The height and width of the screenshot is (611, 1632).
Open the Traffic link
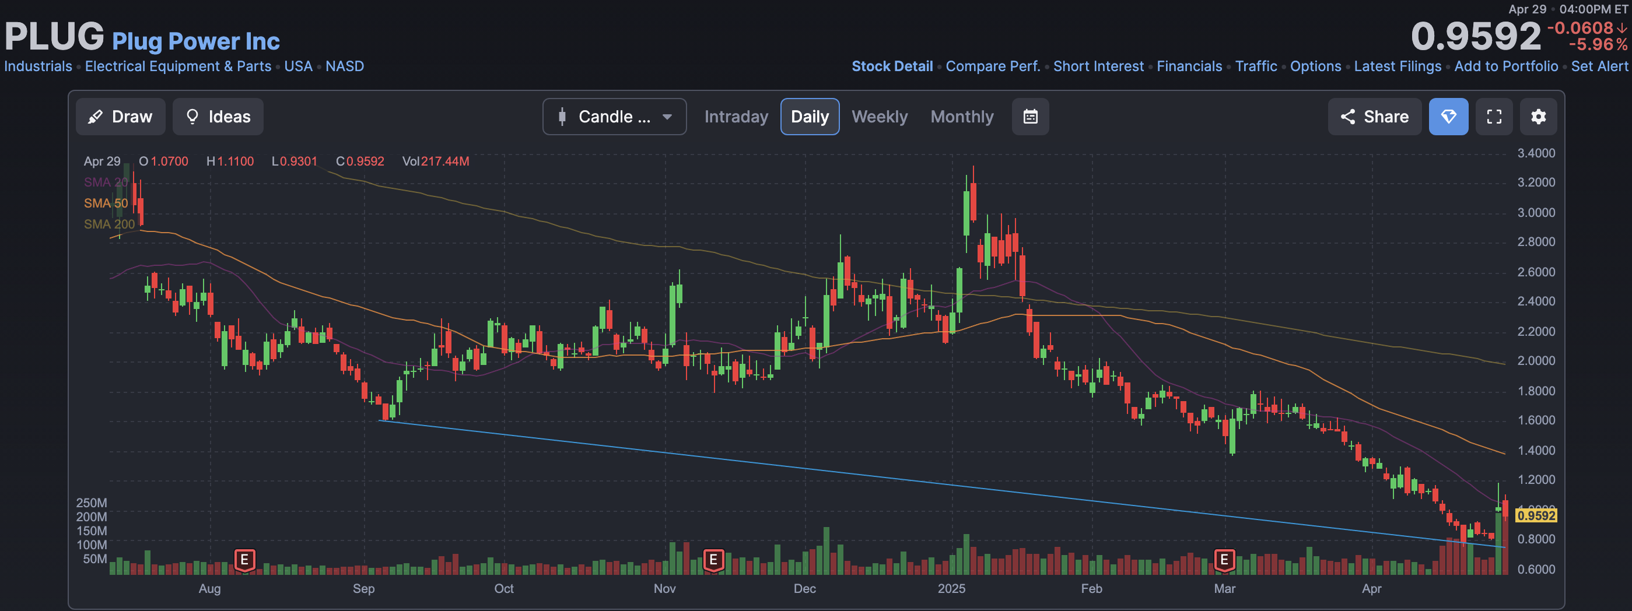1256,66
